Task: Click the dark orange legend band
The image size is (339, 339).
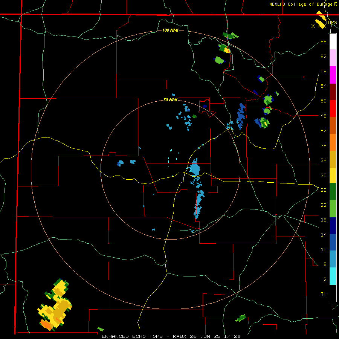Action: pos(333,125)
